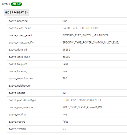Viewport: 127px width, 135px height.
Task: Select the zwave_beaming property row
Action: pyautogui.click(x=67, y=21)
